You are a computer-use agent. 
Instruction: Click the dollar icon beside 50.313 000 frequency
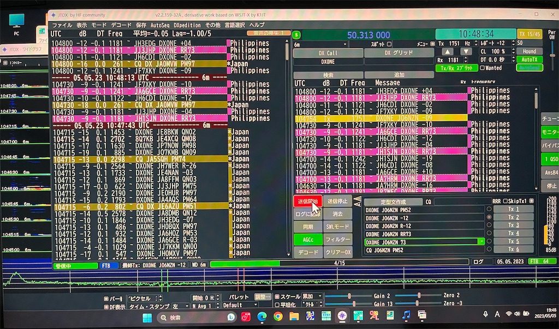click(296, 34)
